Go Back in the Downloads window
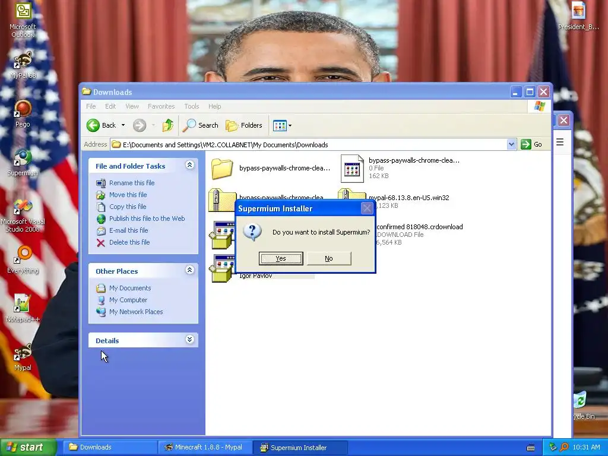This screenshot has width=608, height=456. pos(102,125)
